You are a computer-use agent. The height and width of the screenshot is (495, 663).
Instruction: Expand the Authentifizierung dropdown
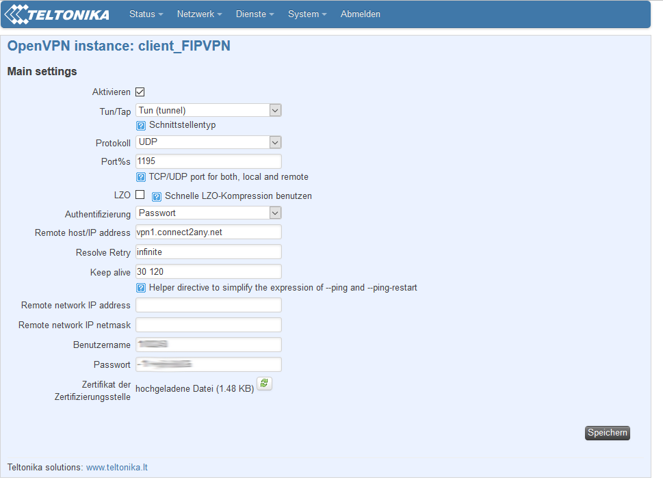pyautogui.click(x=209, y=213)
